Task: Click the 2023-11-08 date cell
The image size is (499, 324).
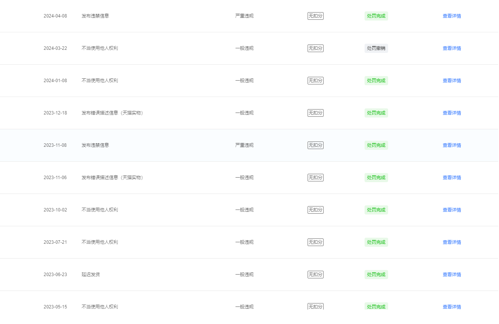Action: coord(55,145)
